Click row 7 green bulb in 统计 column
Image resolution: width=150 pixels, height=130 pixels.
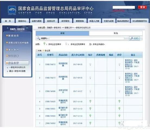90,123
